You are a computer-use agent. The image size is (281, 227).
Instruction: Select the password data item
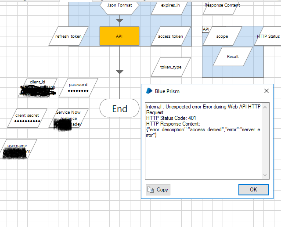click(78, 88)
